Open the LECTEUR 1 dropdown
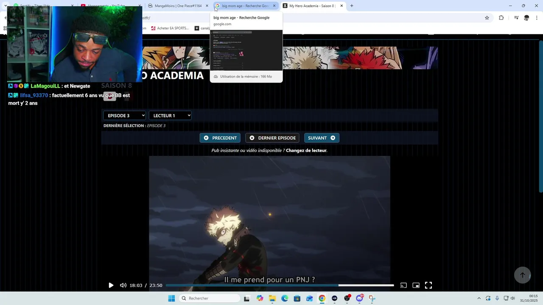 170,116
